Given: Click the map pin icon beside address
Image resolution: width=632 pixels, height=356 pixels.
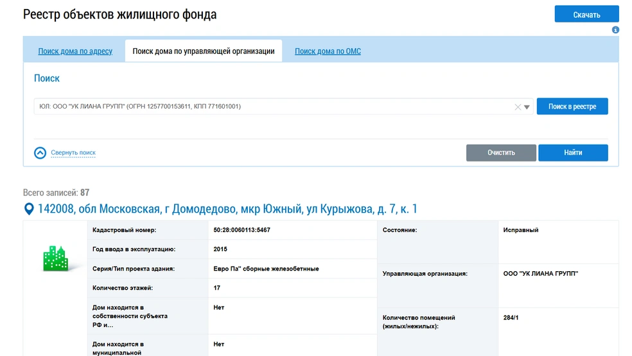Looking at the screenshot, I should pyautogui.click(x=29, y=209).
